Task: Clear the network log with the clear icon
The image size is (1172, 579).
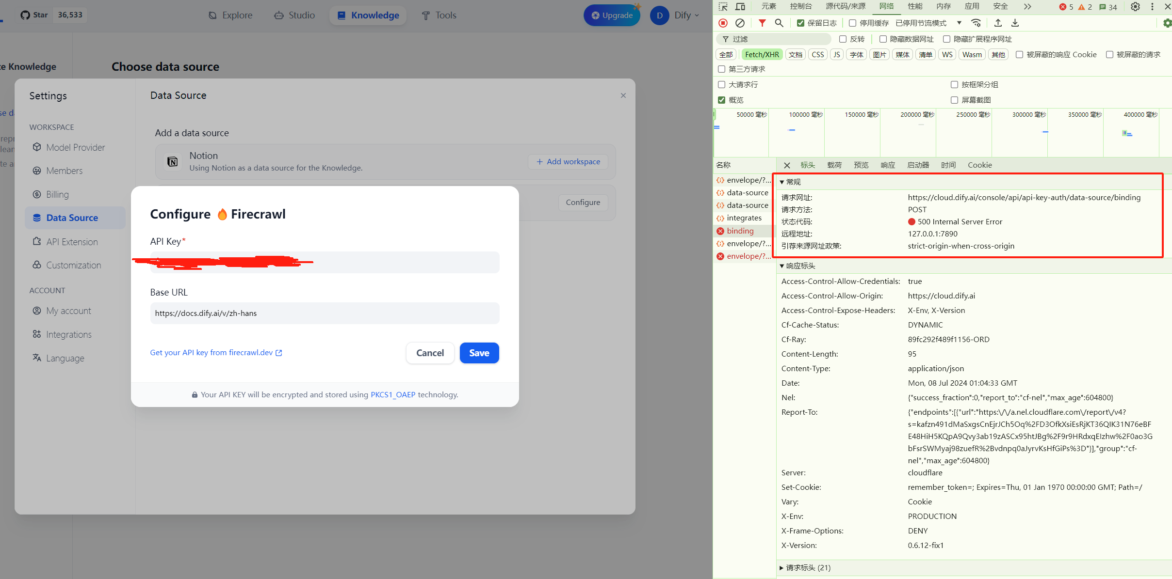Action: point(740,23)
